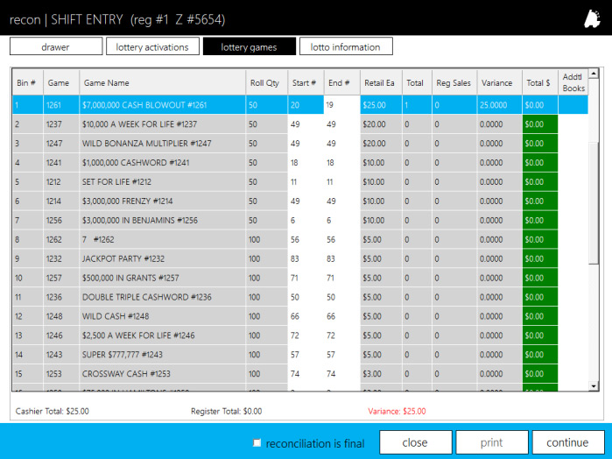Select row SET FOR LIFE #1212
Viewport: 612px width, 459px height.
(x=299, y=181)
